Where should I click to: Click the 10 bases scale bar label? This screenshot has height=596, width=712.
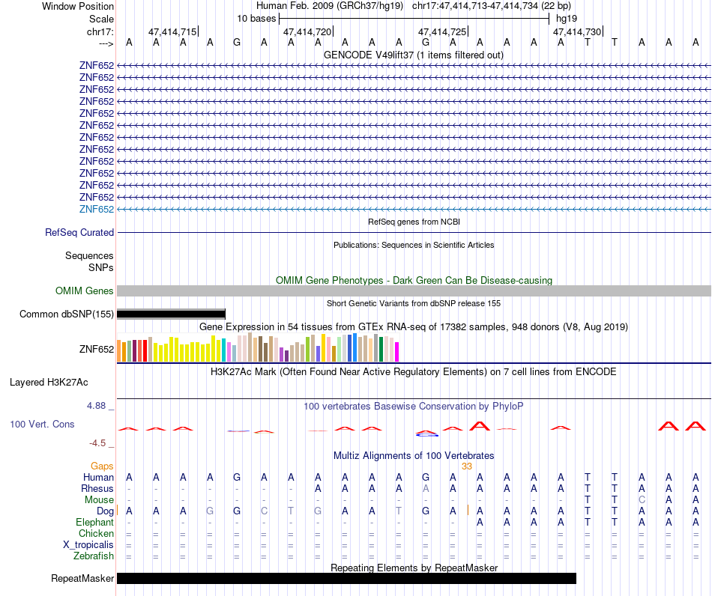tap(256, 19)
